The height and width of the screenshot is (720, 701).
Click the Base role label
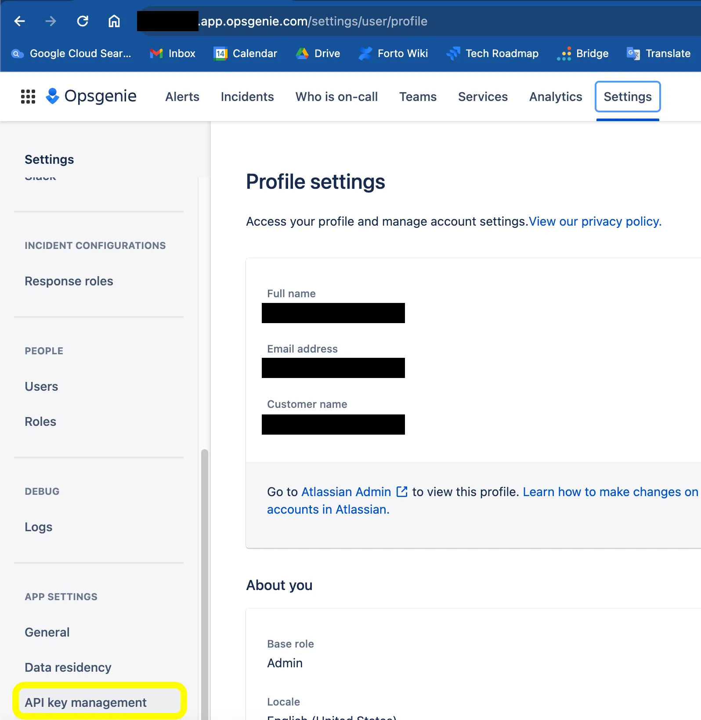pos(290,644)
